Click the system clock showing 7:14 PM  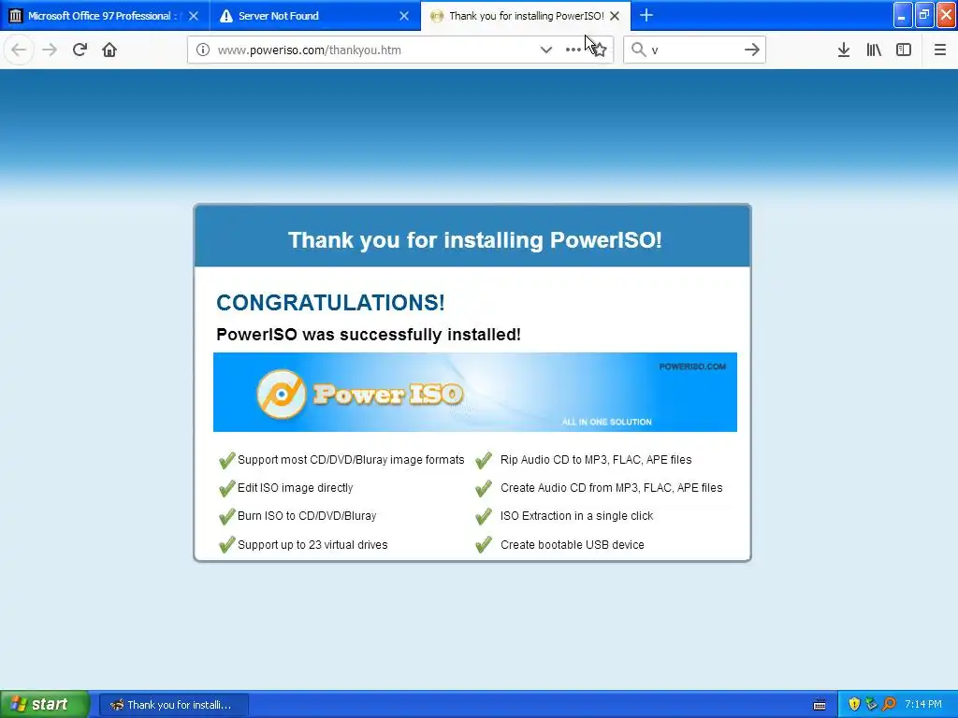click(923, 704)
